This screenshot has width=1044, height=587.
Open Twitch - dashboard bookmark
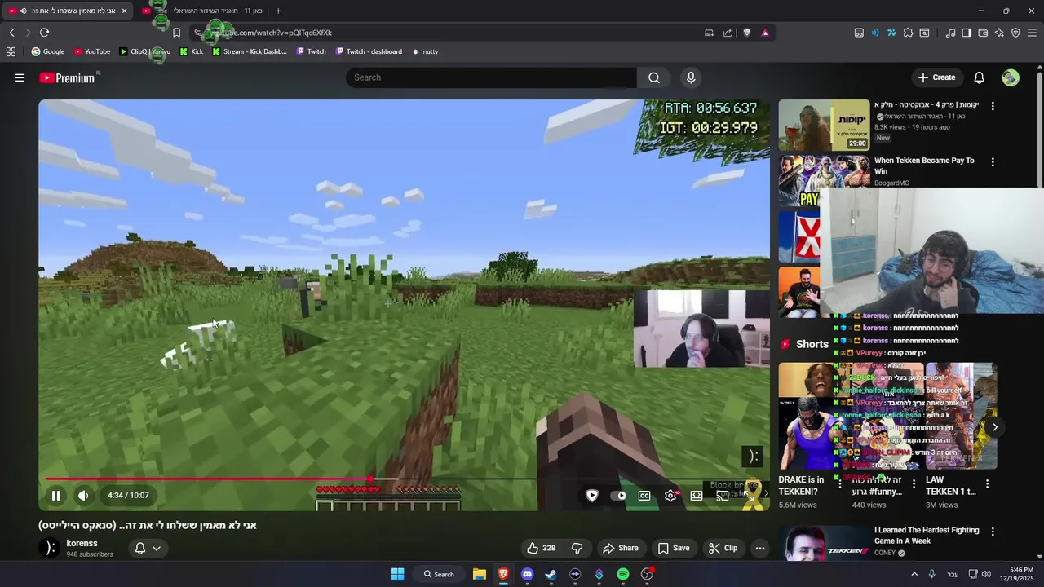coord(368,51)
